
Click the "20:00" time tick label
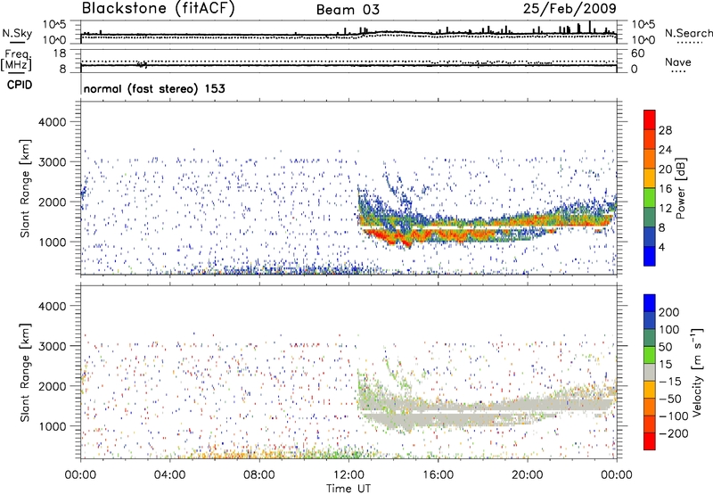click(527, 474)
